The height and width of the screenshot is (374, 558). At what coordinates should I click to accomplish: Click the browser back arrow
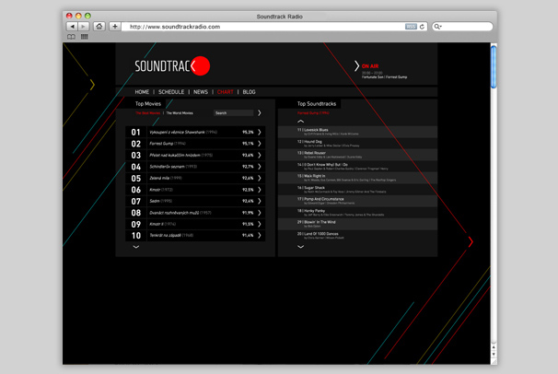(x=71, y=27)
